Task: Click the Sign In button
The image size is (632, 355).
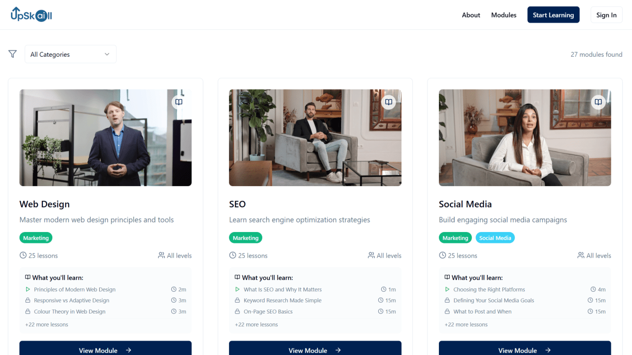Action: 606,15
